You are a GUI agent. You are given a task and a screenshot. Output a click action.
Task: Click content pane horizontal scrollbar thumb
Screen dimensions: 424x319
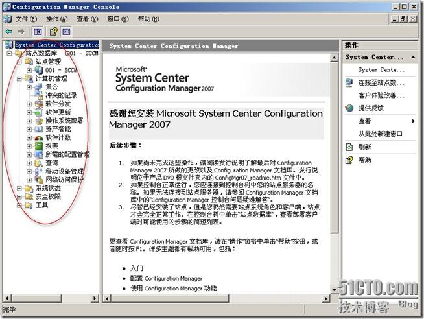click(x=170, y=298)
